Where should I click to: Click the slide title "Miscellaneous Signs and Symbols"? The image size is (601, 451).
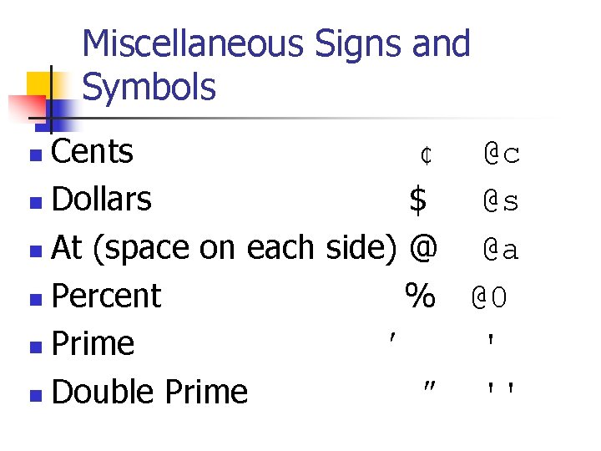pos(275,65)
